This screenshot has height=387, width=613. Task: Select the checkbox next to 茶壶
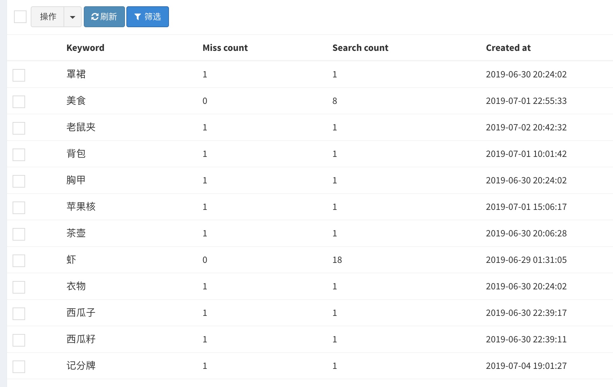click(x=19, y=234)
